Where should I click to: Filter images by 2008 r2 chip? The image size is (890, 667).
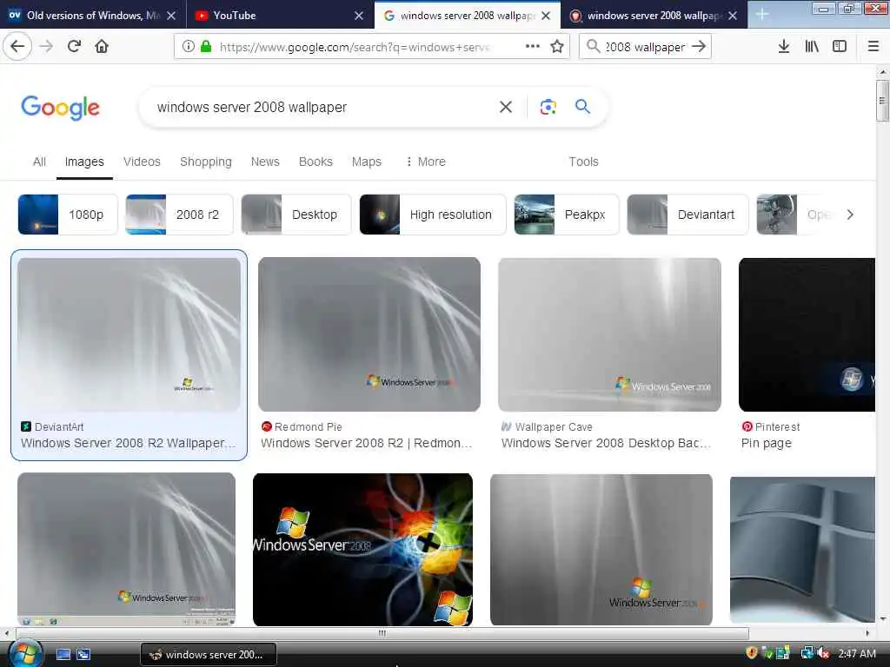coord(179,215)
